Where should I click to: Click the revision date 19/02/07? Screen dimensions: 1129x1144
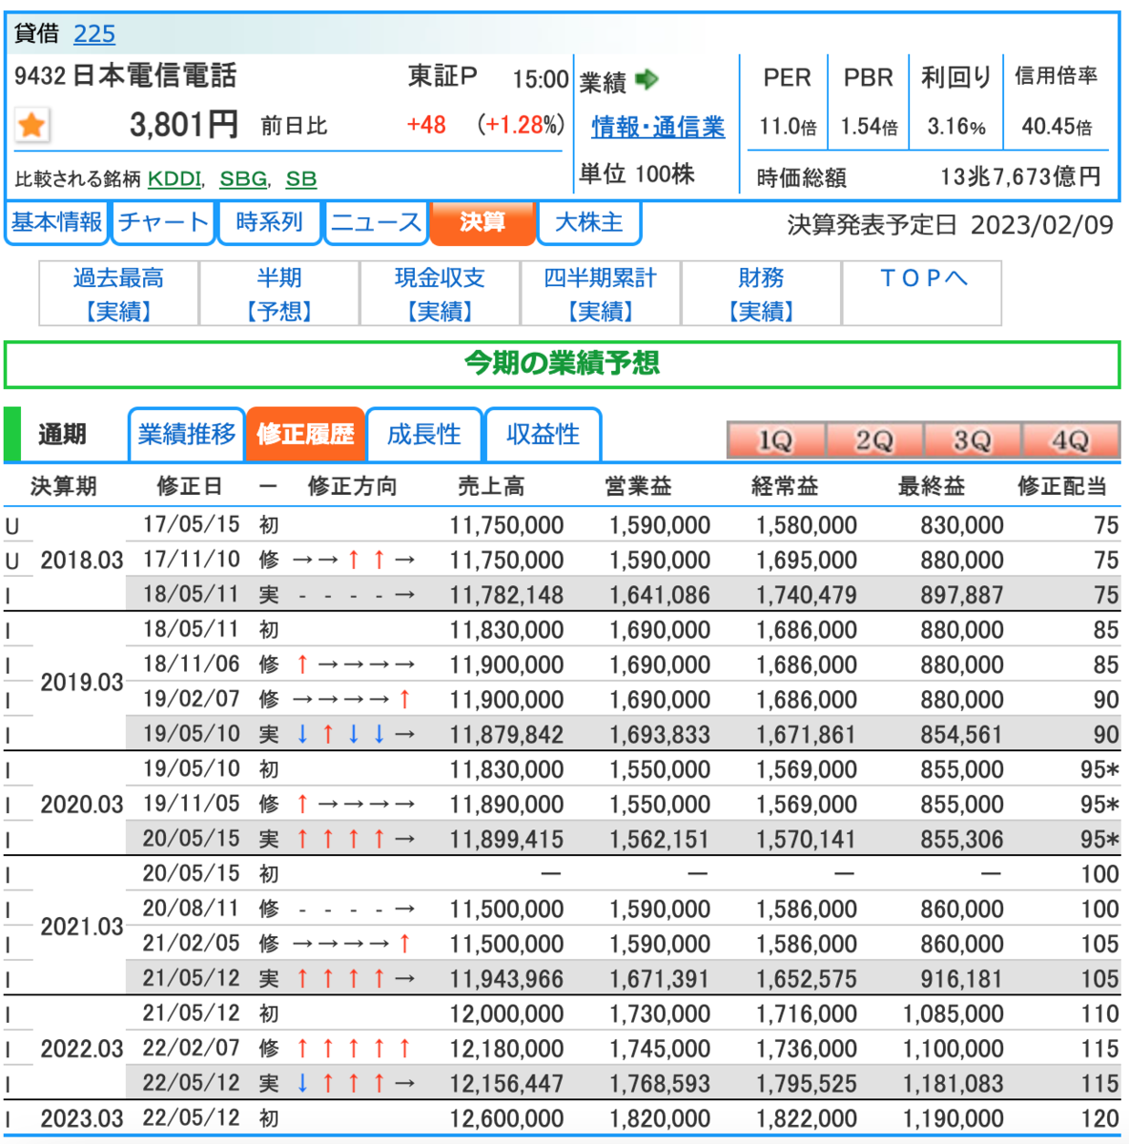click(192, 699)
